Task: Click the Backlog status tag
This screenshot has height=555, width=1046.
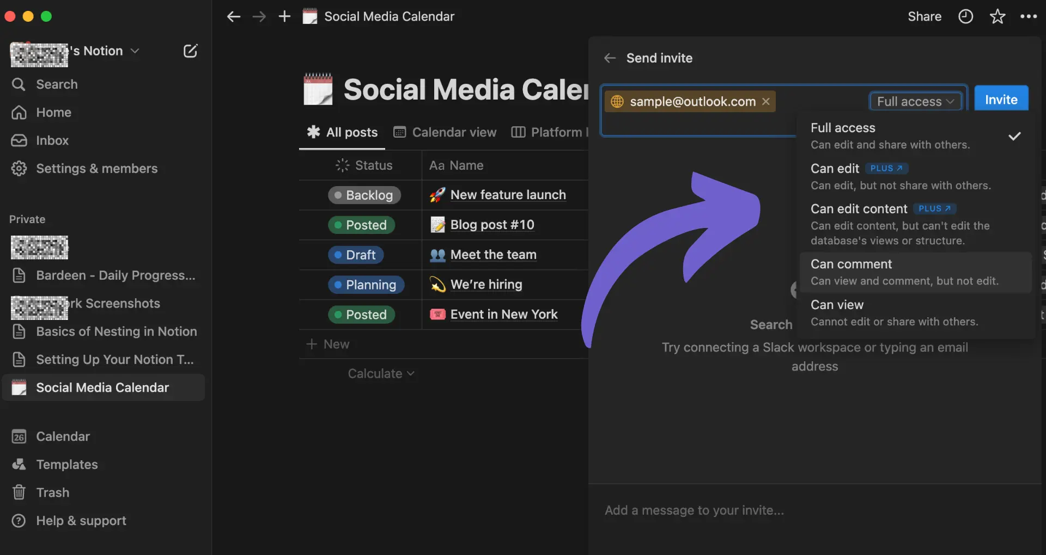Action: [364, 195]
